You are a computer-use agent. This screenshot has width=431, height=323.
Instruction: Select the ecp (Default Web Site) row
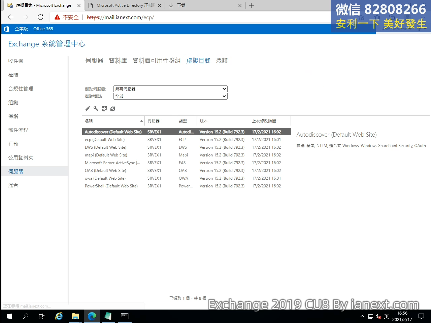(186, 140)
